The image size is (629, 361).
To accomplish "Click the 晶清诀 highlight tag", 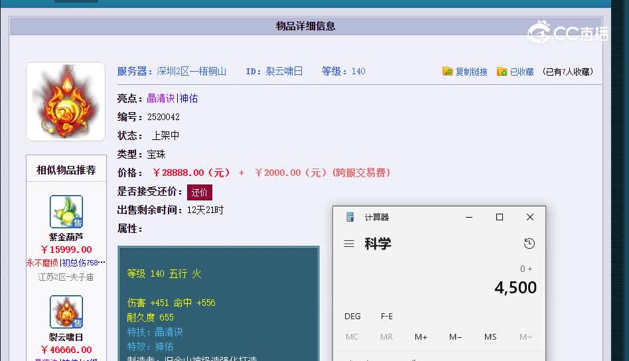I will point(161,98).
